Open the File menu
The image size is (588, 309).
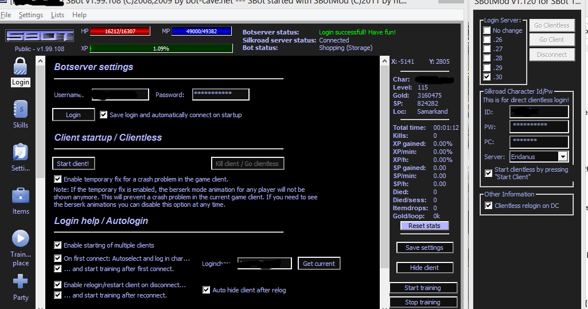click(6, 15)
